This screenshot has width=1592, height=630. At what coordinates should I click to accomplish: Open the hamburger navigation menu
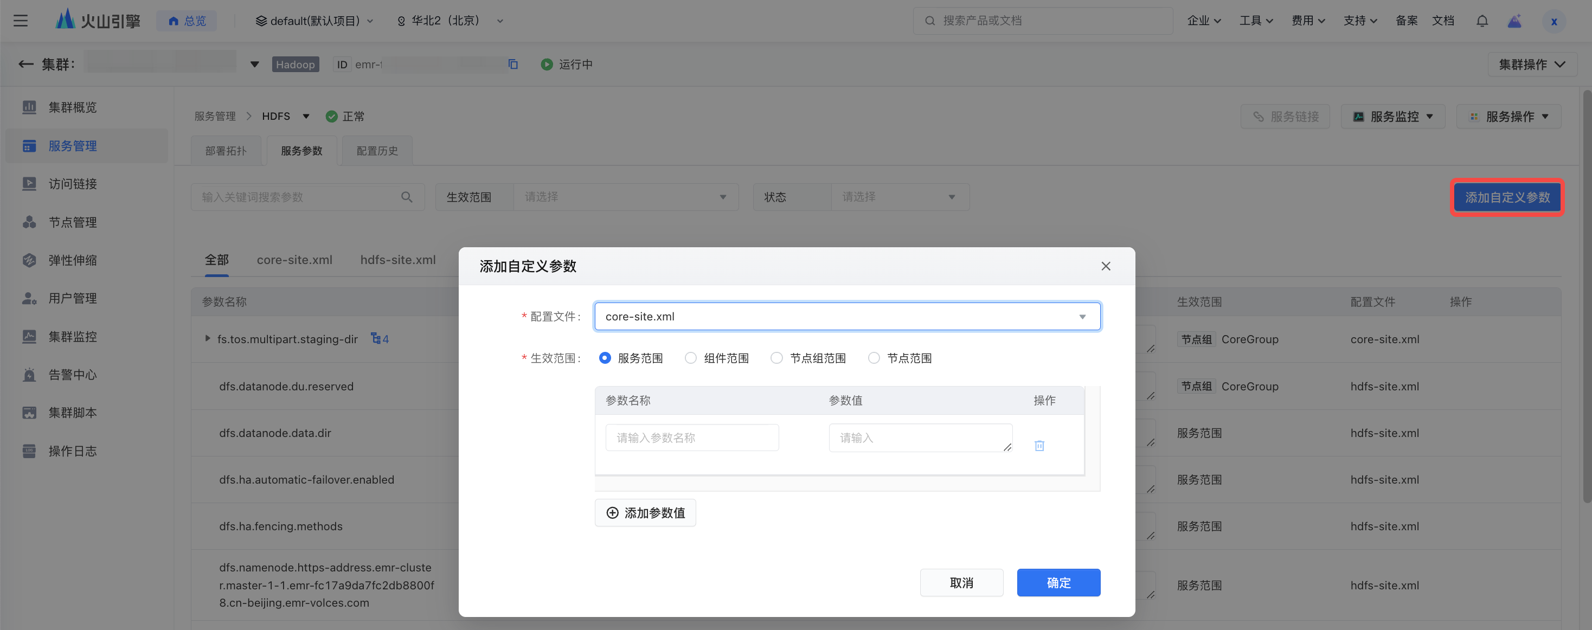click(21, 21)
